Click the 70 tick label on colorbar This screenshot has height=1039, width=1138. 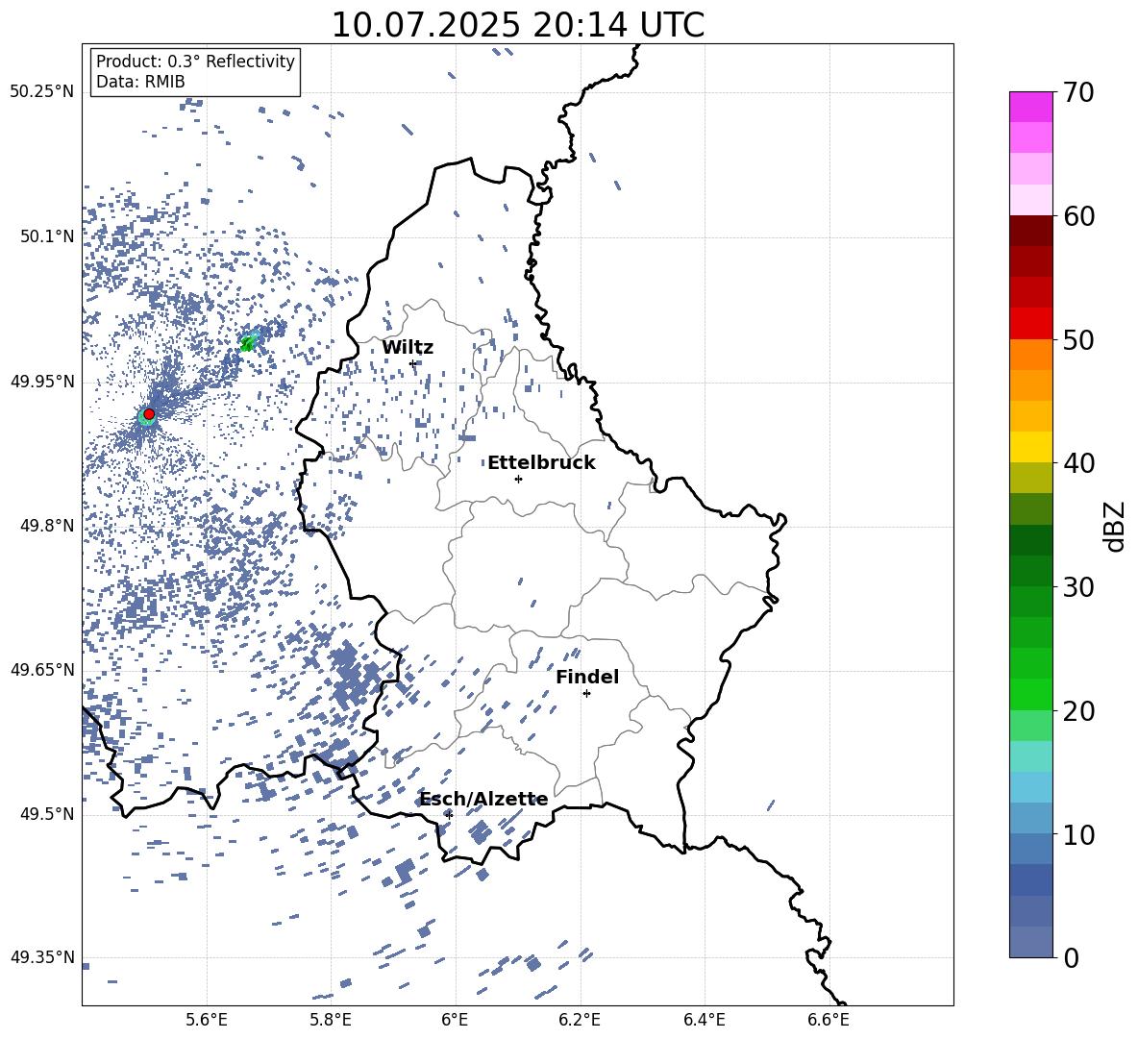[x=1077, y=92]
